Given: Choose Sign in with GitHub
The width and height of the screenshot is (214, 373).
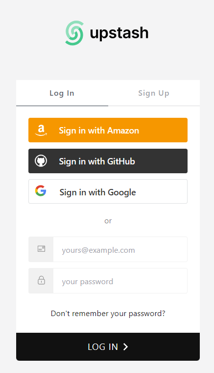Looking at the screenshot, I should coord(108,161).
